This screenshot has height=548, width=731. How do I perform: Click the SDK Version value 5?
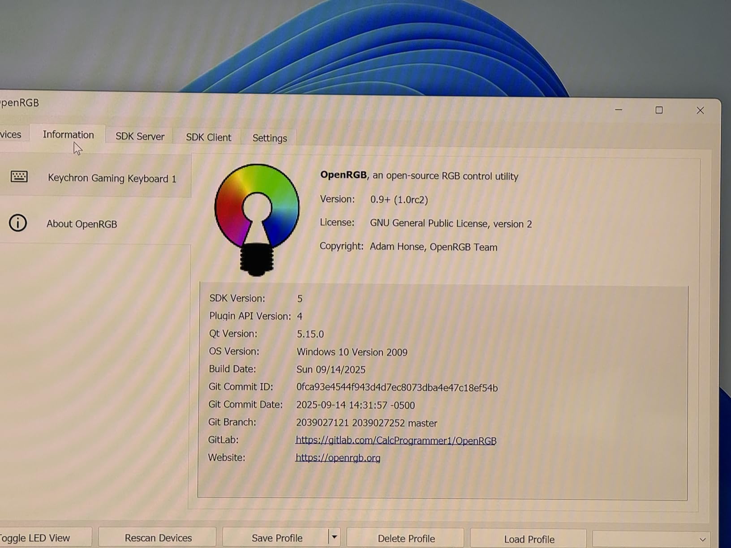[300, 299]
